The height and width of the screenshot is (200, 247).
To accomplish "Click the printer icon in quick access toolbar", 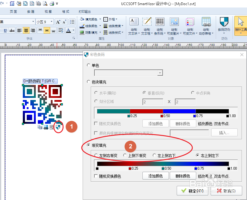I will tap(52, 4).
